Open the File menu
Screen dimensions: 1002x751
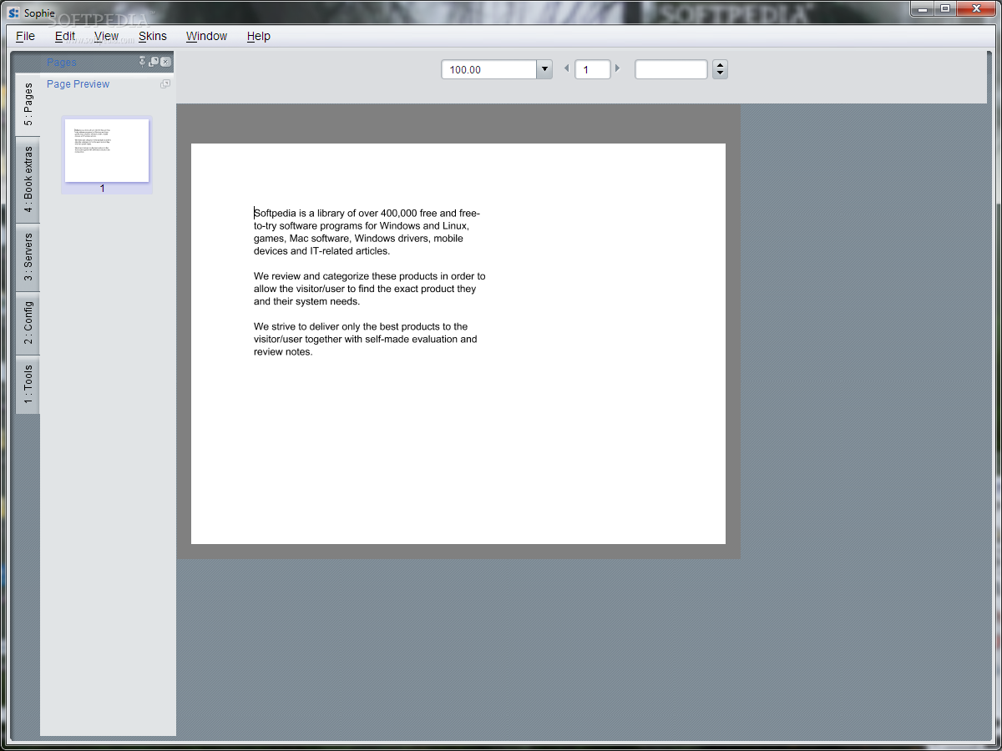point(25,36)
